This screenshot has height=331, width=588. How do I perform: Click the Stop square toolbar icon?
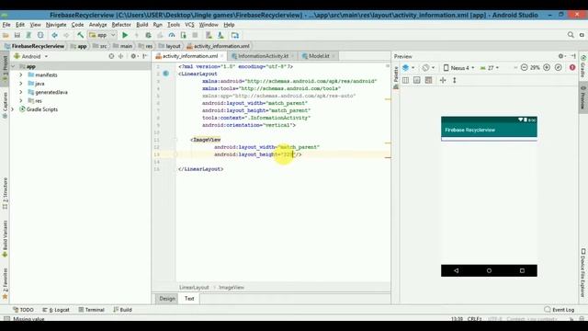pos(195,35)
